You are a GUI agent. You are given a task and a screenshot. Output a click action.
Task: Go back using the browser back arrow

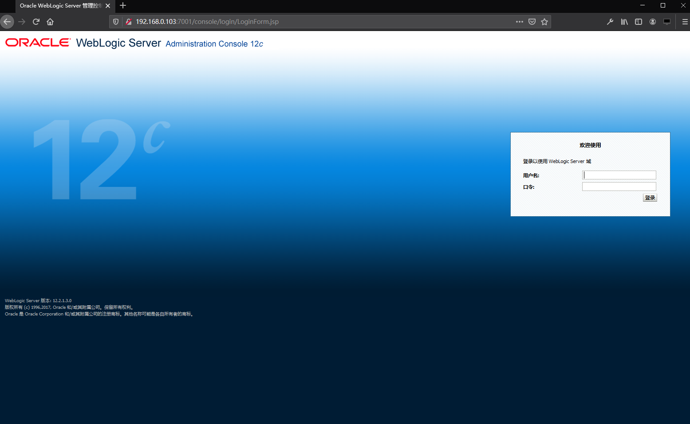7,22
